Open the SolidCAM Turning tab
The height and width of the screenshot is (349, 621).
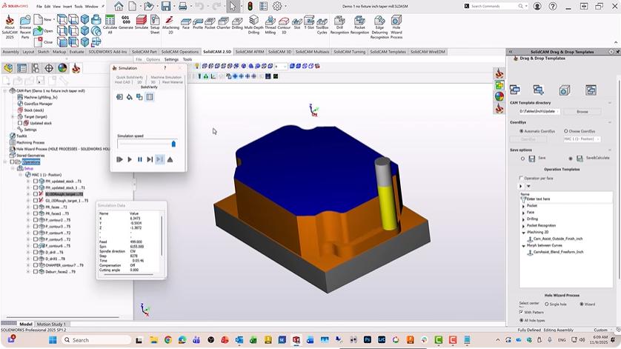click(x=349, y=52)
